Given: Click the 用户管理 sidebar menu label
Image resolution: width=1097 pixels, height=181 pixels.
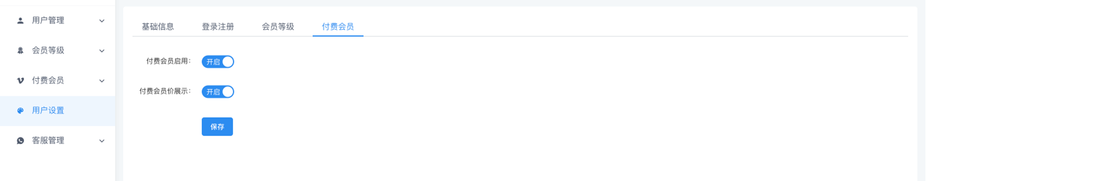Looking at the screenshot, I should click(x=48, y=20).
